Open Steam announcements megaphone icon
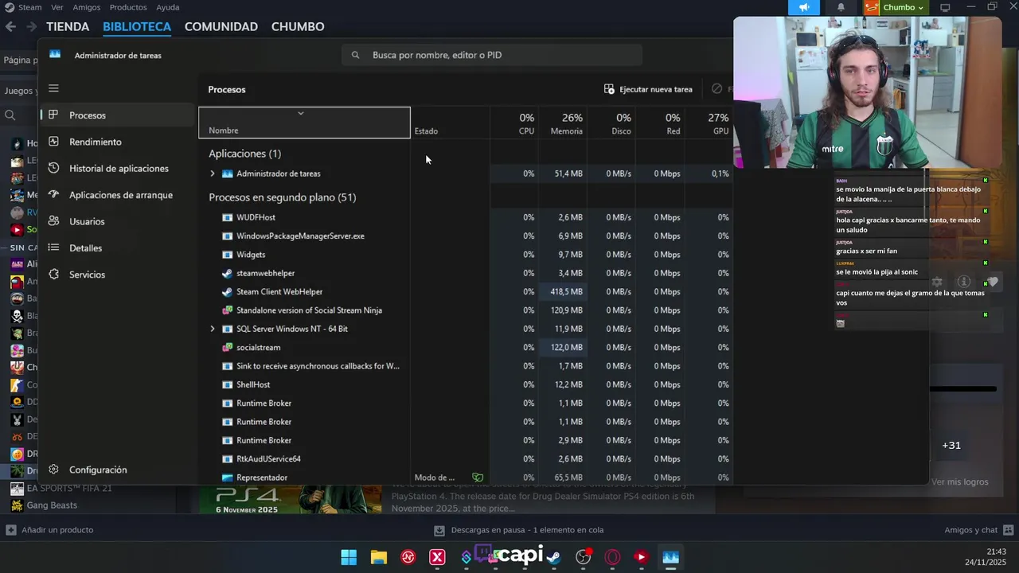1019x573 pixels. 804,7
